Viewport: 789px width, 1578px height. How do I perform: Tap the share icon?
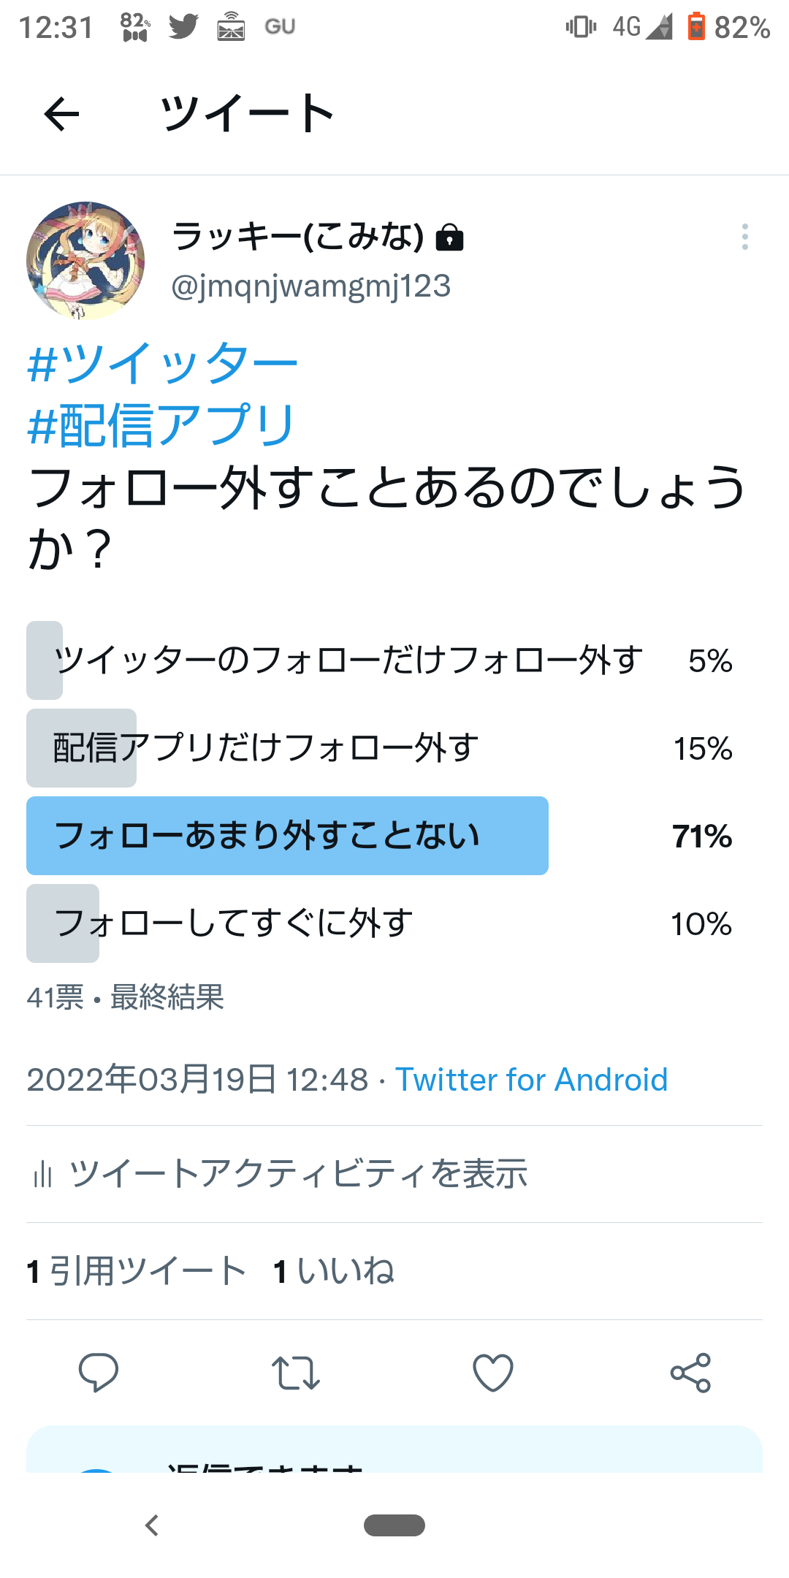[690, 1372]
